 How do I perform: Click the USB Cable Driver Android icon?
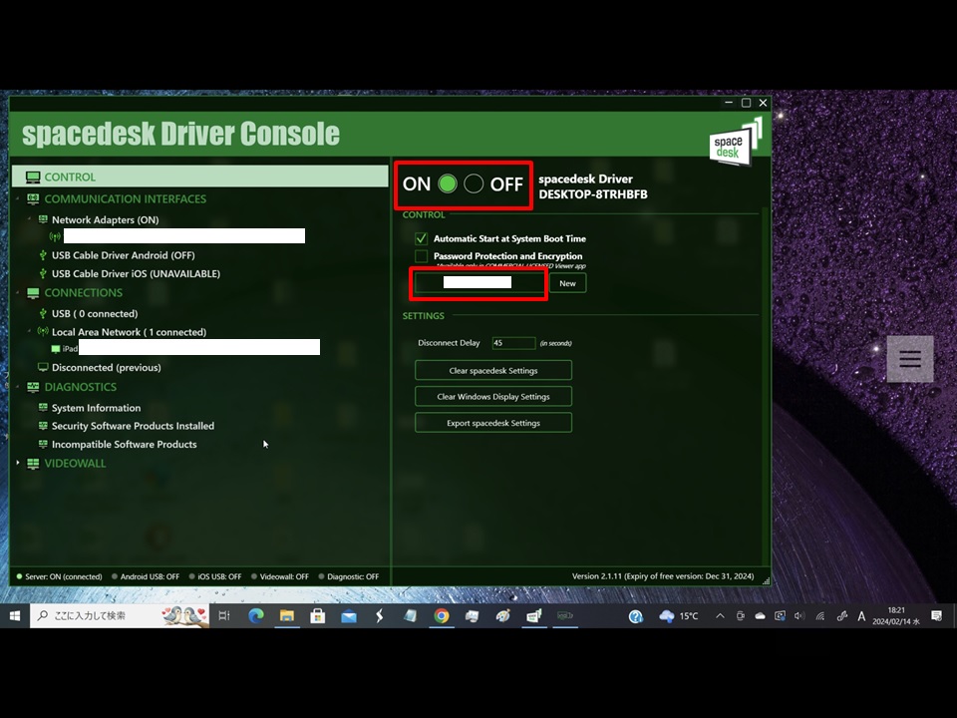(43, 255)
